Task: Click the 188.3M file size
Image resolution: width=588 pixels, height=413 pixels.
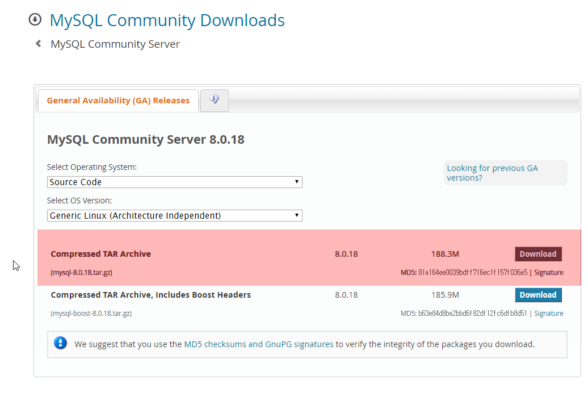Action: (445, 254)
